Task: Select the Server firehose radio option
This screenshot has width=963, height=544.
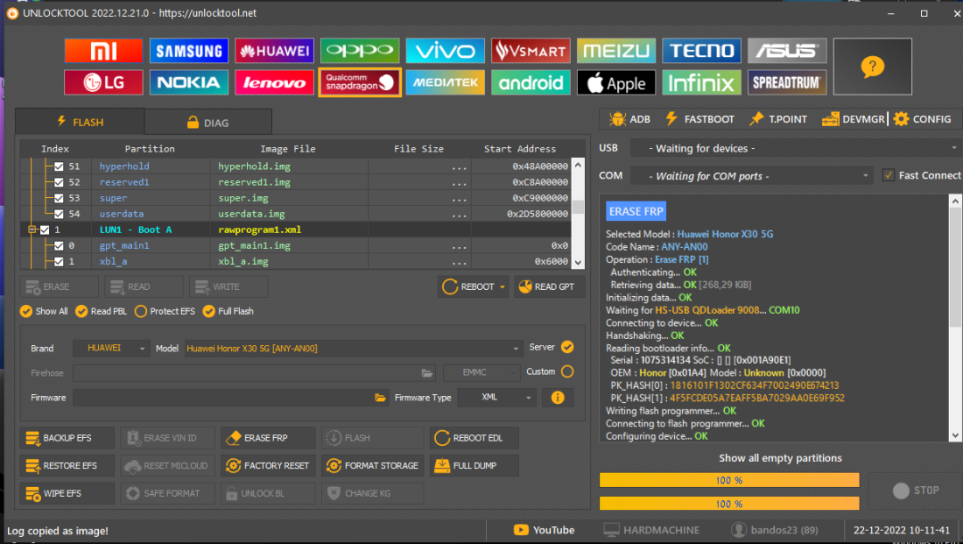Action: (x=567, y=347)
